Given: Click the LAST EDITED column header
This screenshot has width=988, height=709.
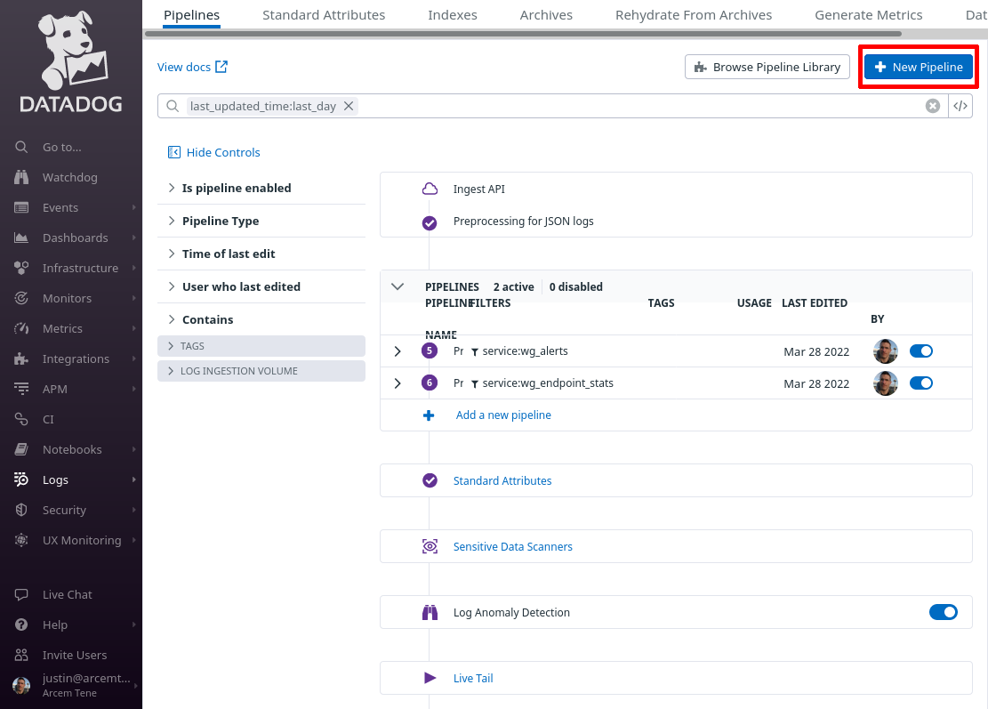Looking at the screenshot, I should (x=814, y=303).
